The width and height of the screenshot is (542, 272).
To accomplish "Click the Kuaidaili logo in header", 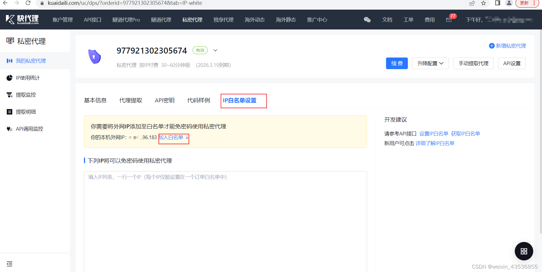I will point(22,20).
